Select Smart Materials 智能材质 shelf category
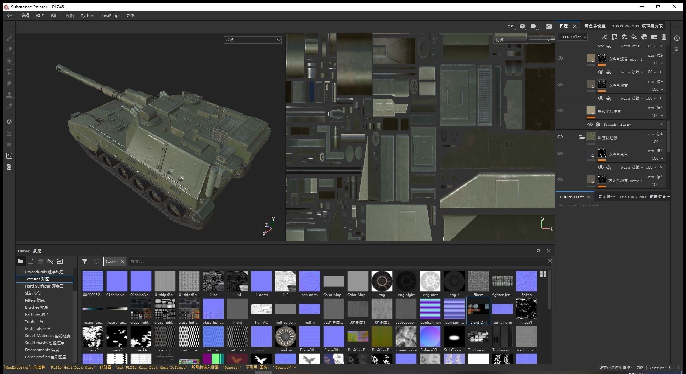Viewport: 686px width, 374px height. coord(47,336)
